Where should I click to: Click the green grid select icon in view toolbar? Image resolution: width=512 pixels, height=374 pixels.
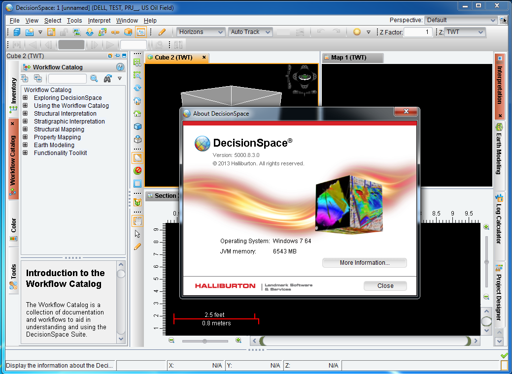point(137,62)
